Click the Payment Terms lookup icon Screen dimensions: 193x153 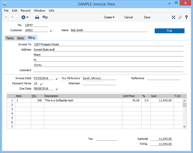coord(42,84)
